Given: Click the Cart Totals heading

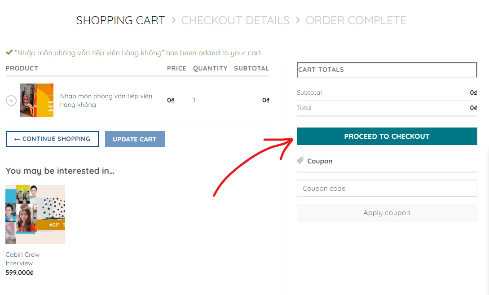Looking at the screenshot, I should tap(321, 70).
